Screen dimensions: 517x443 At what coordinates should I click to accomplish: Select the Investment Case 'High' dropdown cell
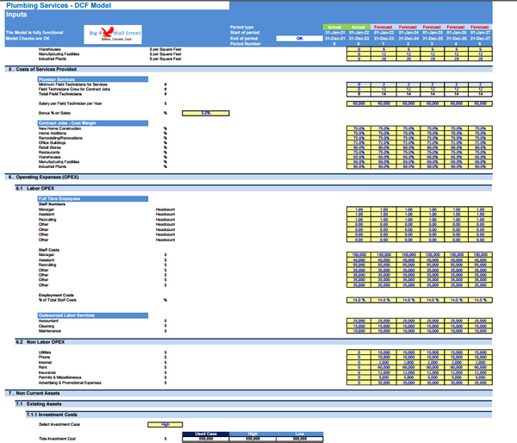165,423
